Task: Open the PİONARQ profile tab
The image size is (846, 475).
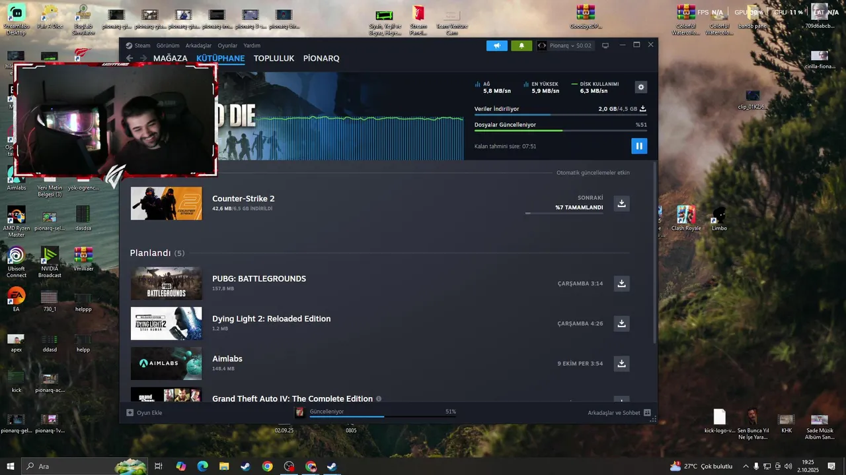Action: pyautogui.click(x=321, y=58)
